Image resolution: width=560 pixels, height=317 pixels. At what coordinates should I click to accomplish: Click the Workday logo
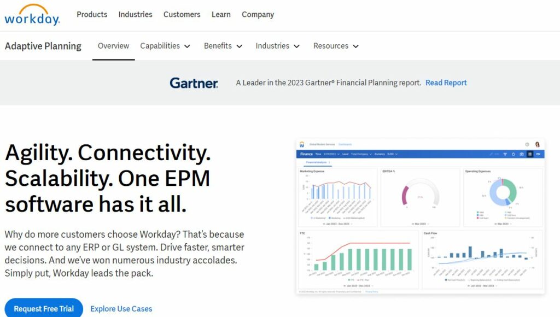(x=32, y=15)
